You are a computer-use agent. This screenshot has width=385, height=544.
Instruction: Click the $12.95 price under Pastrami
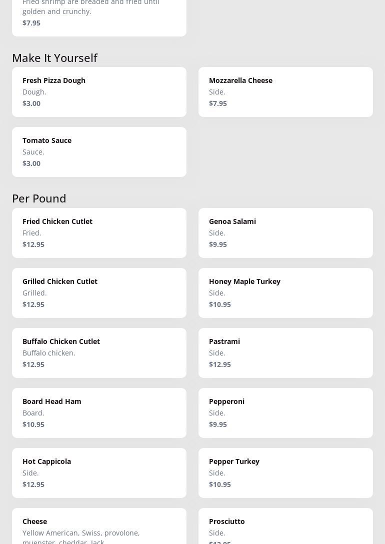(220, 364)
